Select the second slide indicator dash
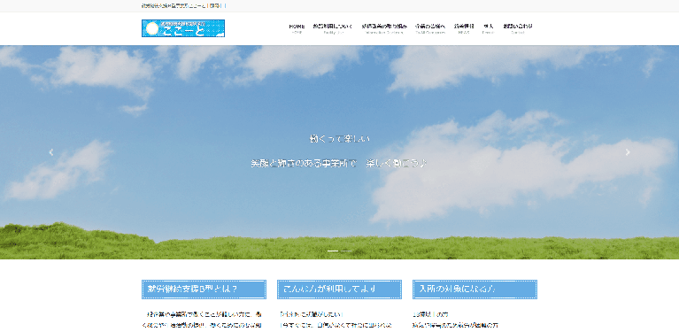Viewport: 679px width, 332px height. [x=346, y=251]
